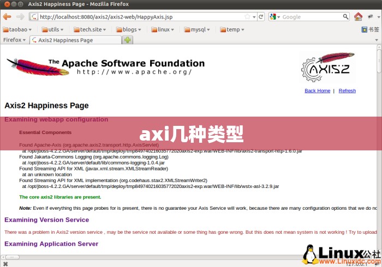
Task: Open the mysql bookmarks folder
Action: tap(197, 29)
